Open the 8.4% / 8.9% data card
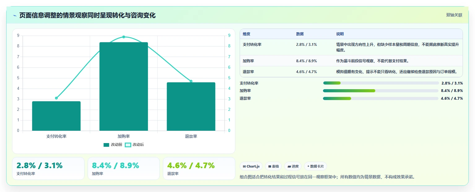The image size is (475, 192). (124, 168)
